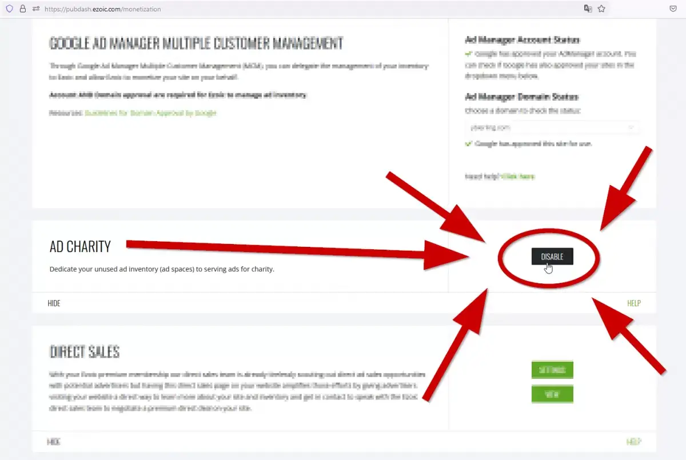Click the 'Ad Manager Domain Status' label

(x=522, y=97)
